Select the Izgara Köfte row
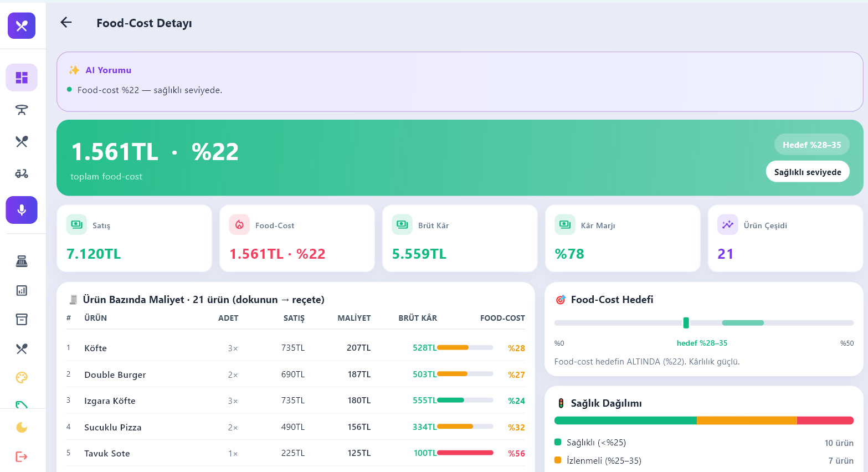This screenshot has width=868, height=472. click(x=296, y=401)
